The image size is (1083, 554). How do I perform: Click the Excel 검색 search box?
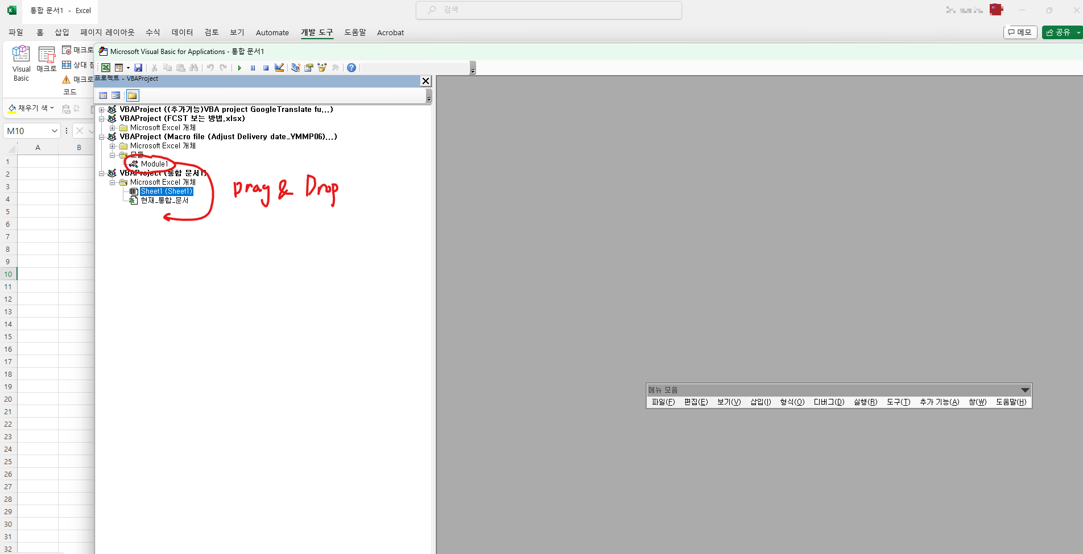[549, 10]
